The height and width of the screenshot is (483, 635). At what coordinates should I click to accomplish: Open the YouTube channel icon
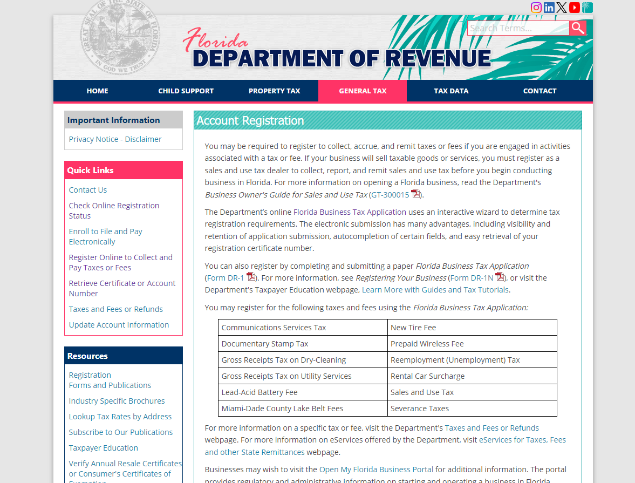click(x=574, y=7)
